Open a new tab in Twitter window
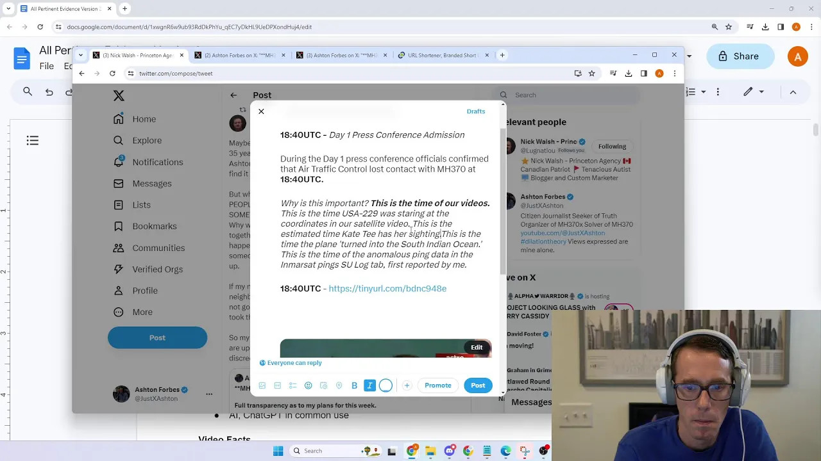821x461 pixels. [x=502, y=55]
